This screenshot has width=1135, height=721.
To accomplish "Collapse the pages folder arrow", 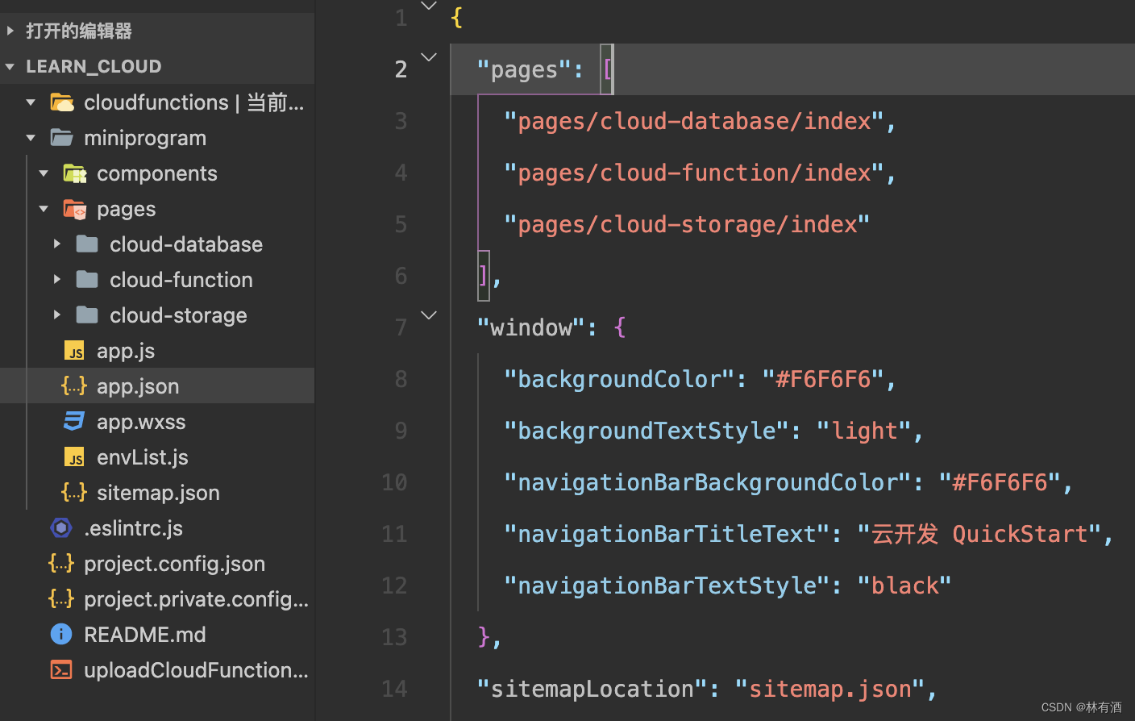I will click(x=44, y=209).
